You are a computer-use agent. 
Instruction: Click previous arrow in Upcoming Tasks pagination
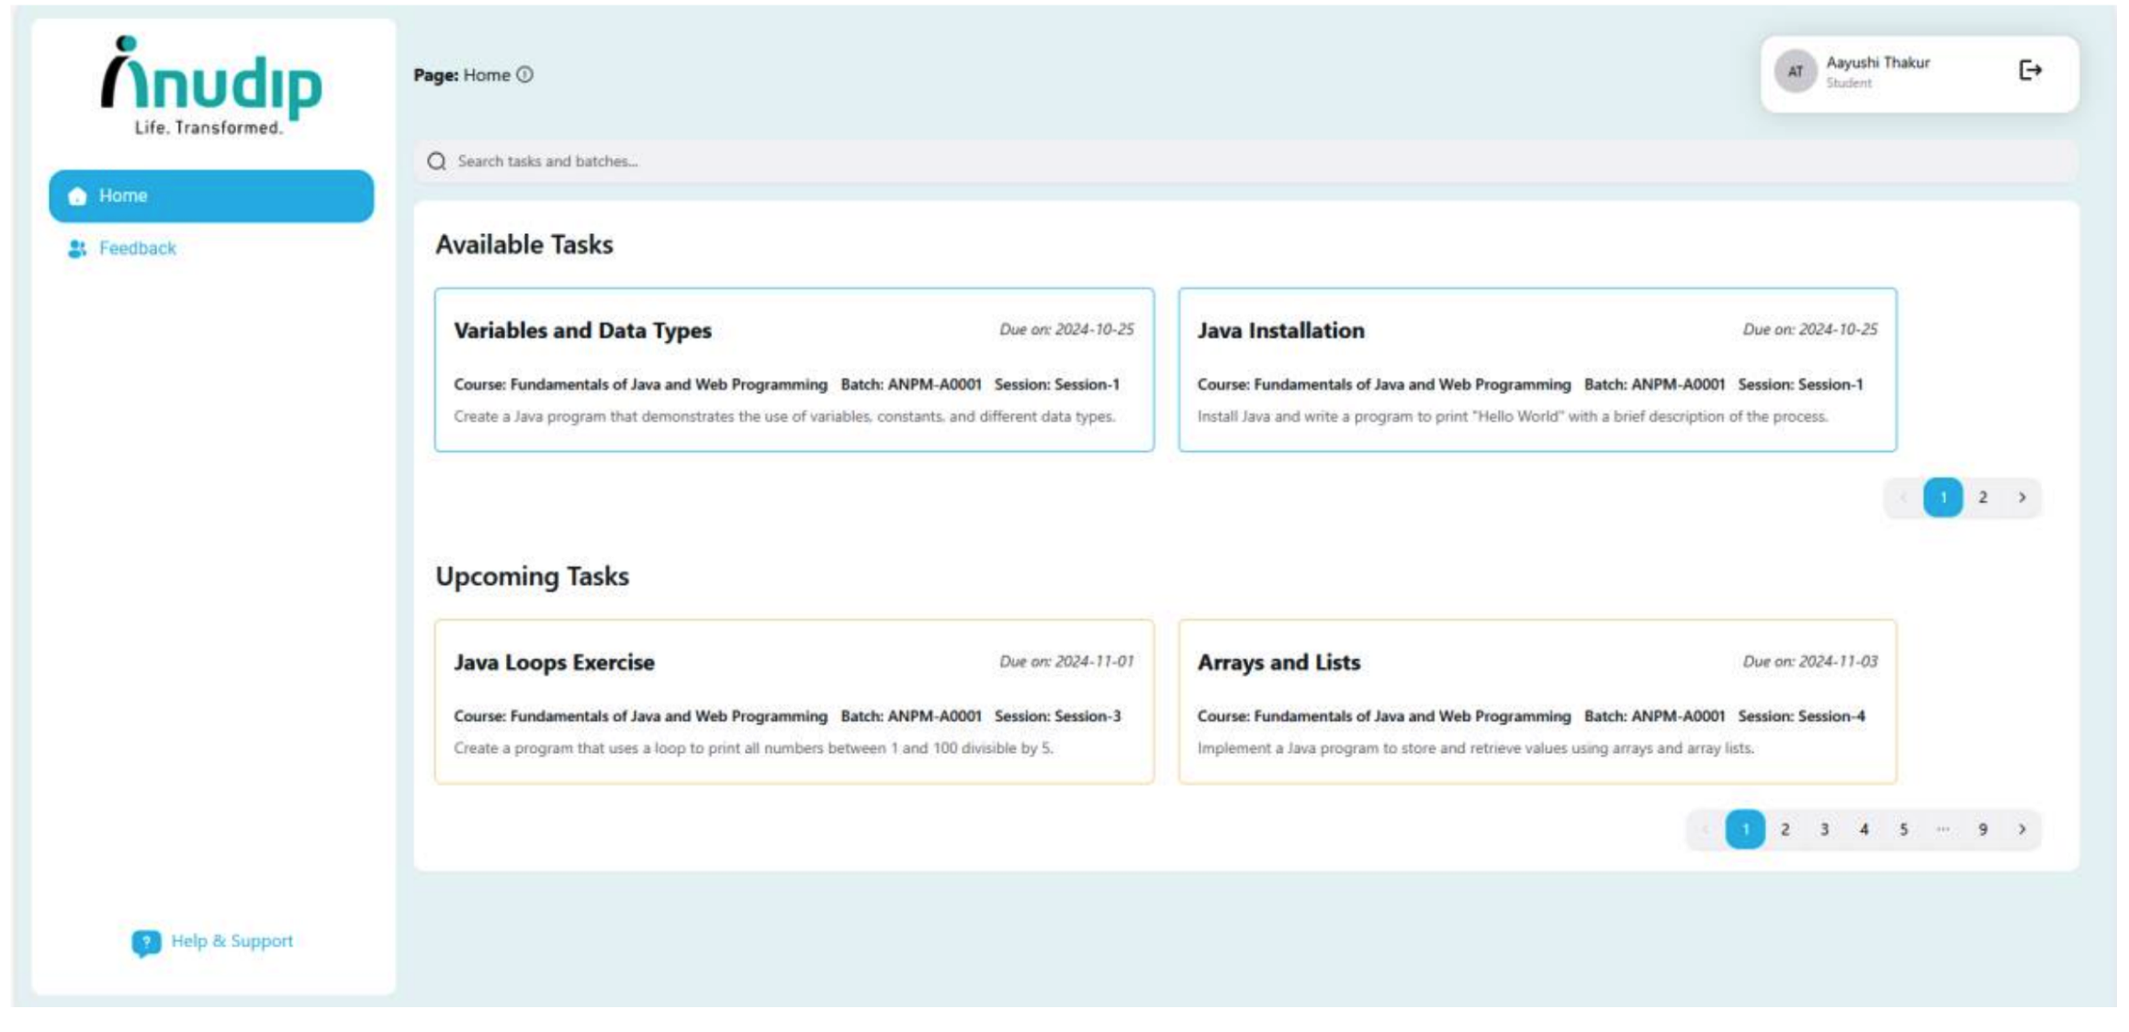tap(1705, 827)
